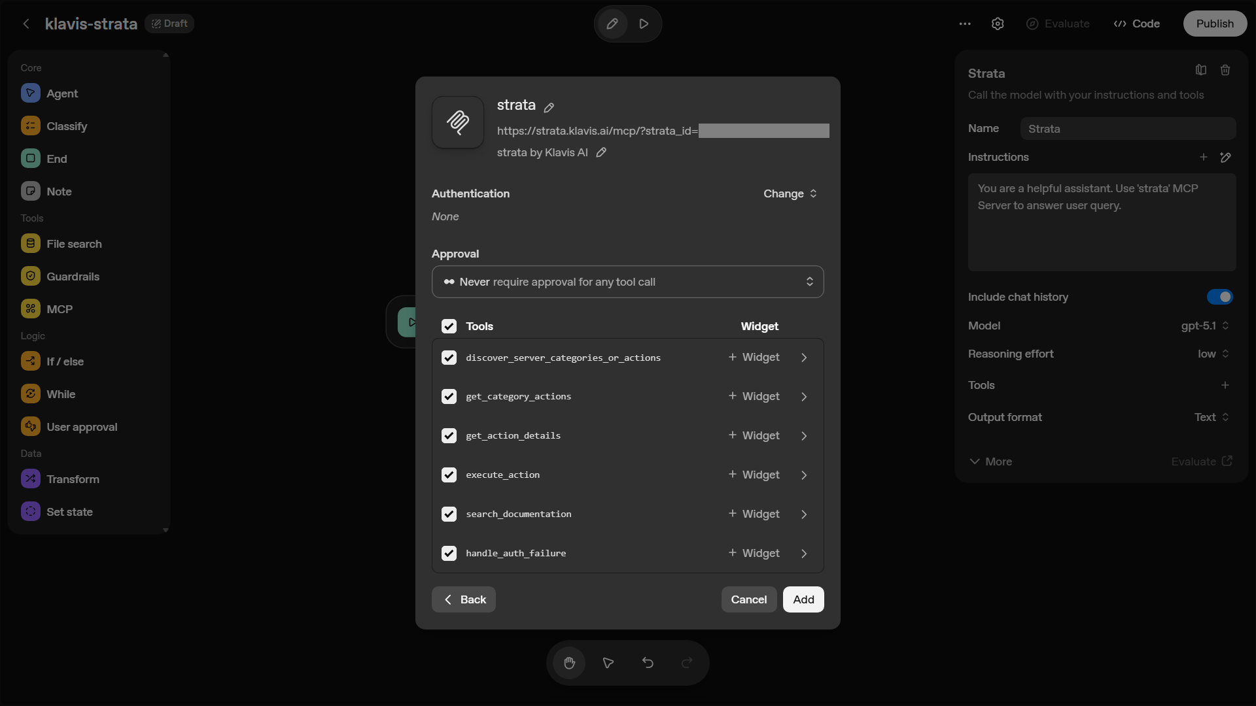Click the Name field containing Strata
The height and width of the screenshot is (706, 1256).
pos(1128,128)
